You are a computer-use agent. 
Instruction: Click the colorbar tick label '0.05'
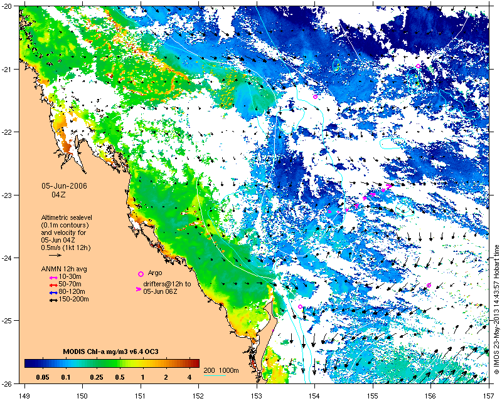43,377
